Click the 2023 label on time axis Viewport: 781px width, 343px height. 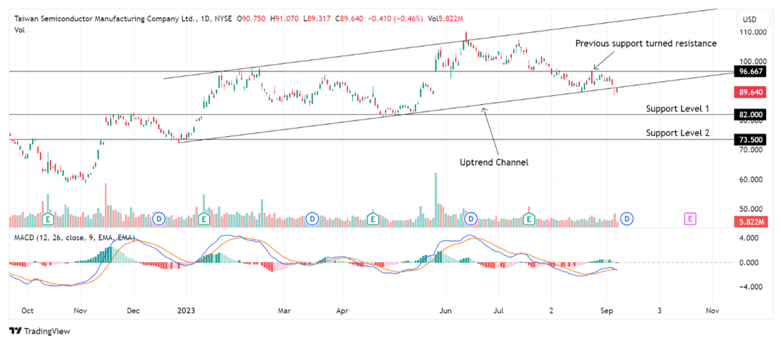[x=186, y=310]
